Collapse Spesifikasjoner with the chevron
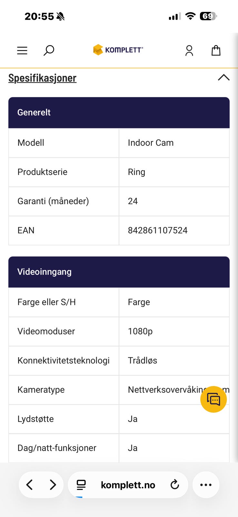The image size is (238, 517). (223, 78)
